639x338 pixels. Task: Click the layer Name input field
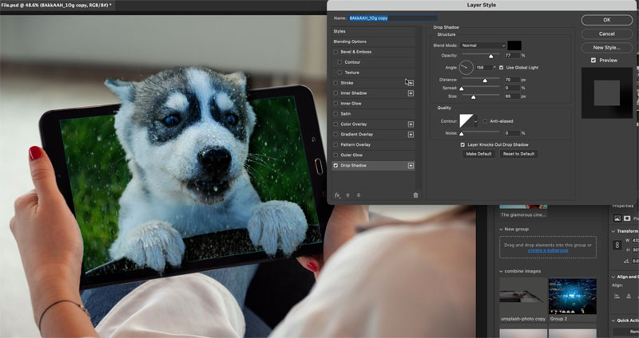393,18
